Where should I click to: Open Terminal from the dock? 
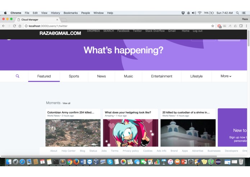coord(56,162)
